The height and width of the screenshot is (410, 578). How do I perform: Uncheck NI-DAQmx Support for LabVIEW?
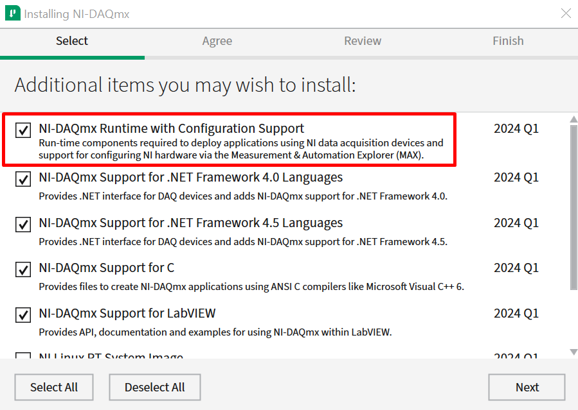point(23,315)
